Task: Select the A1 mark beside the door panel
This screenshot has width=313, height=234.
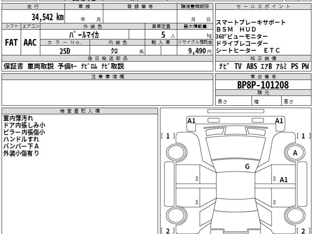Action: [284, 180]
